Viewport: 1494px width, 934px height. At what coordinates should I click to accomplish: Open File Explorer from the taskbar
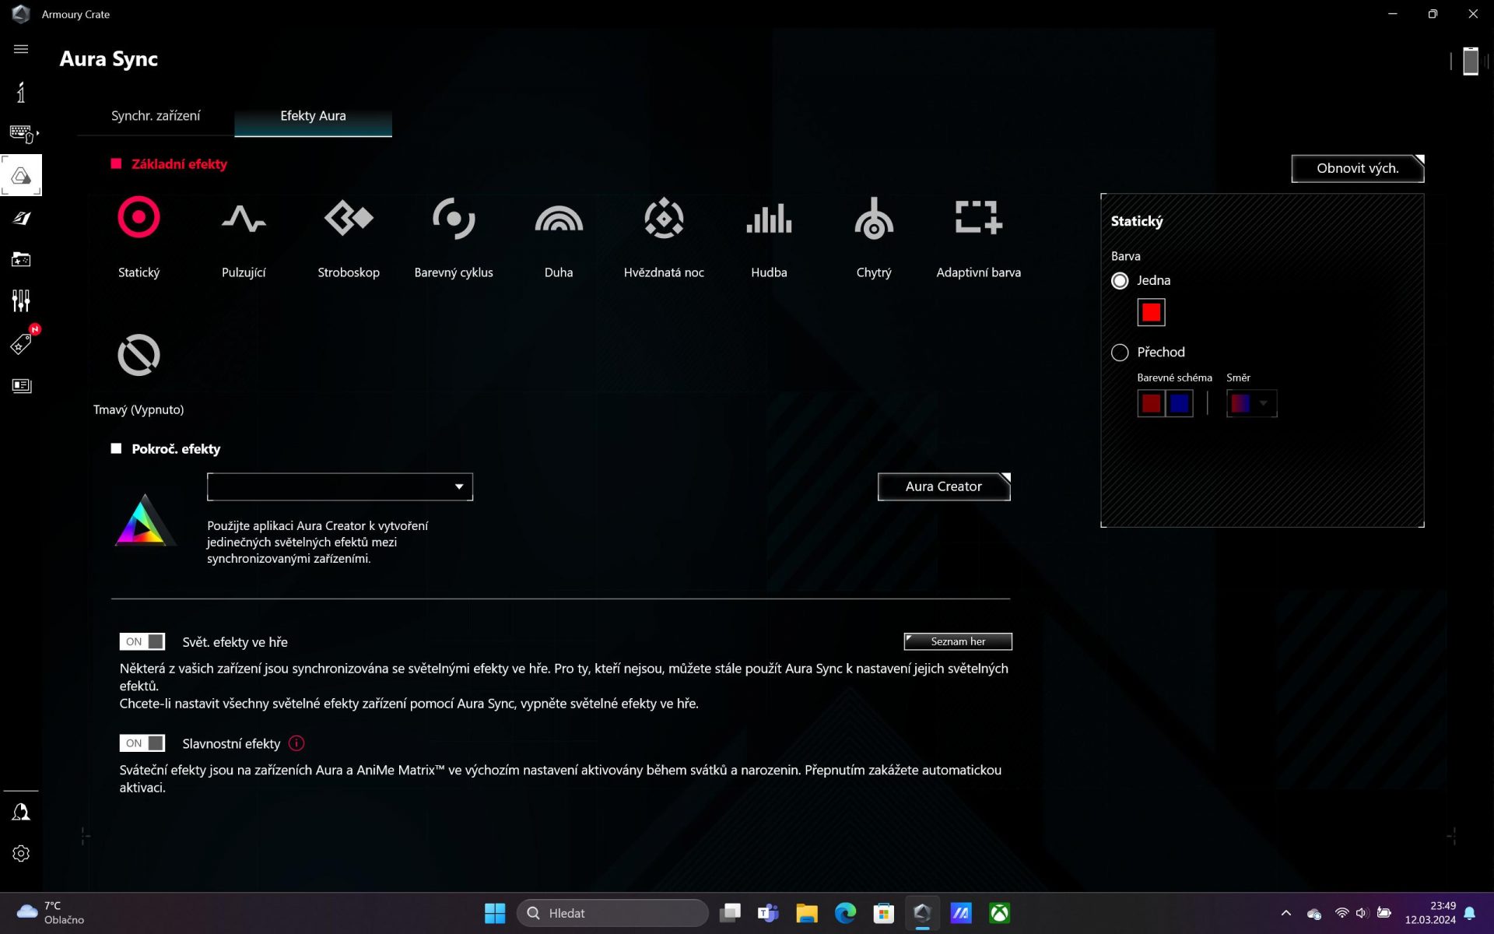(807, 913)
